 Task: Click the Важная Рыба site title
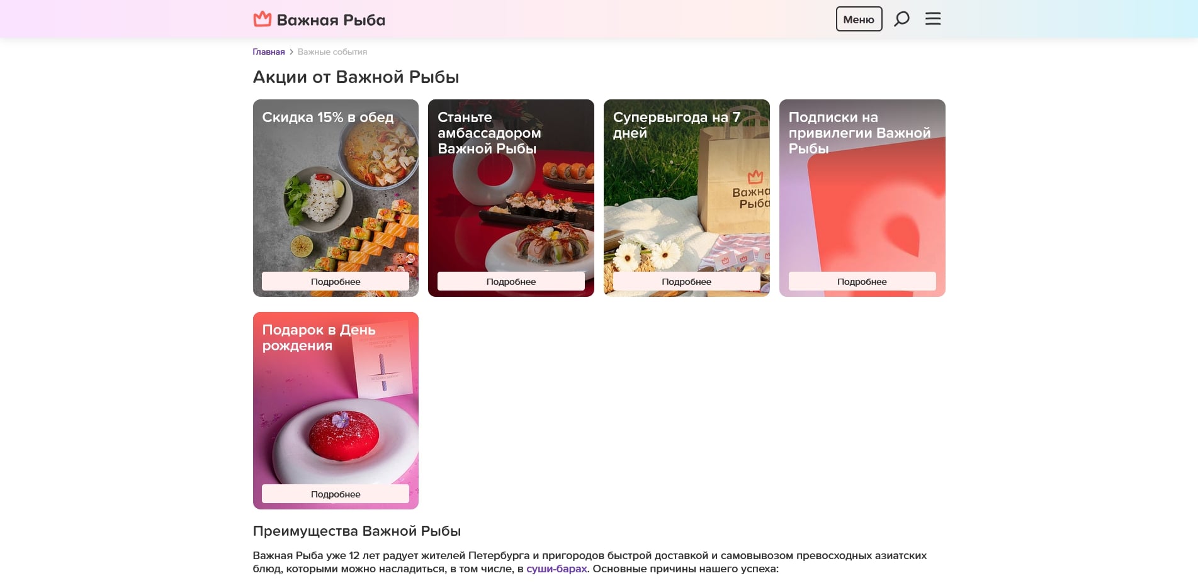pos(331,20)
